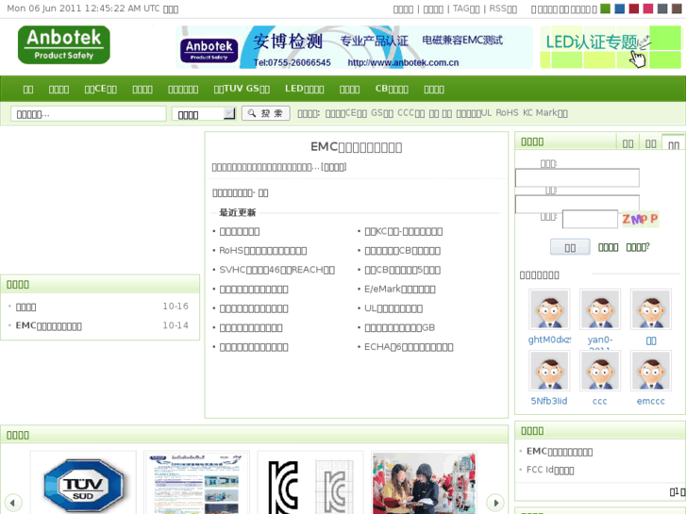Open the RoHS article in recent updates
The width and height of the screenshot is (686, 514).
[263, 251]
